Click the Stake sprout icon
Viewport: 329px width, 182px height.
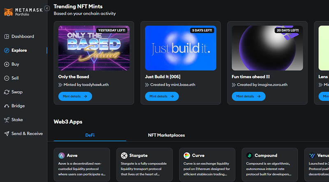[7, 120]
